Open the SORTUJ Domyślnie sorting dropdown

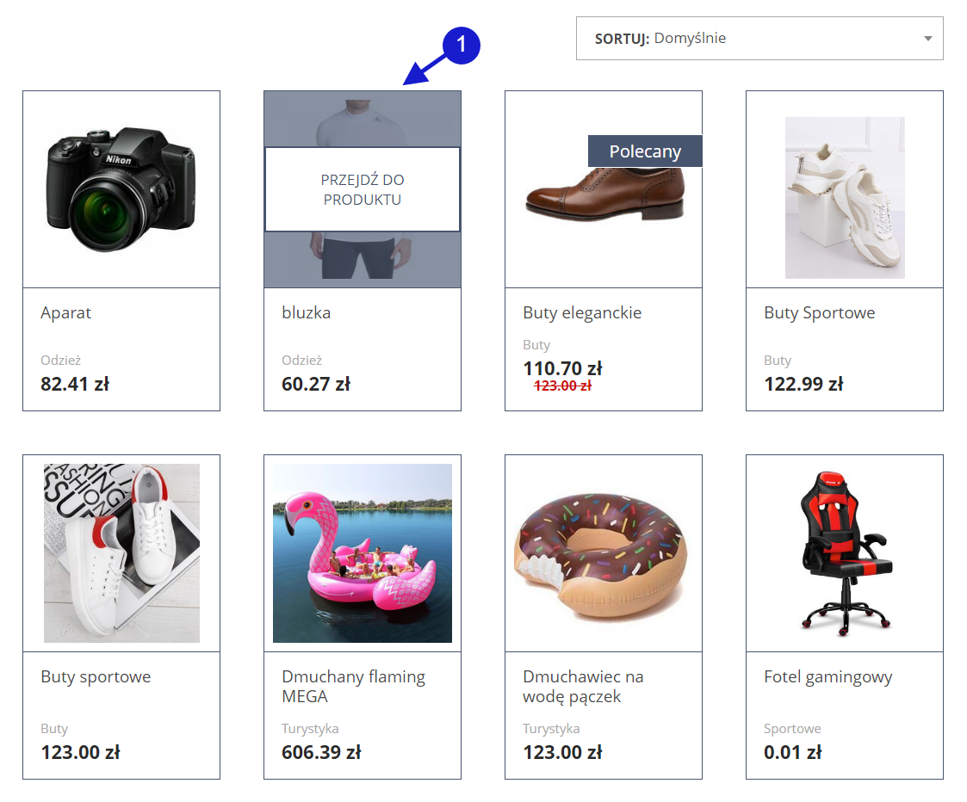[759, 38]
